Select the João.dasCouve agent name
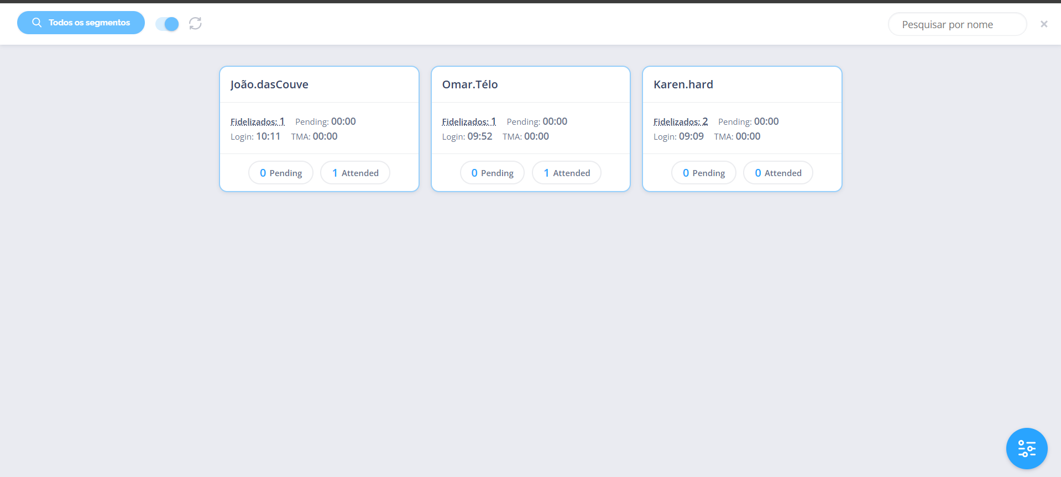The width and height of the screenshot is (1061, 477). click(269, 84)
